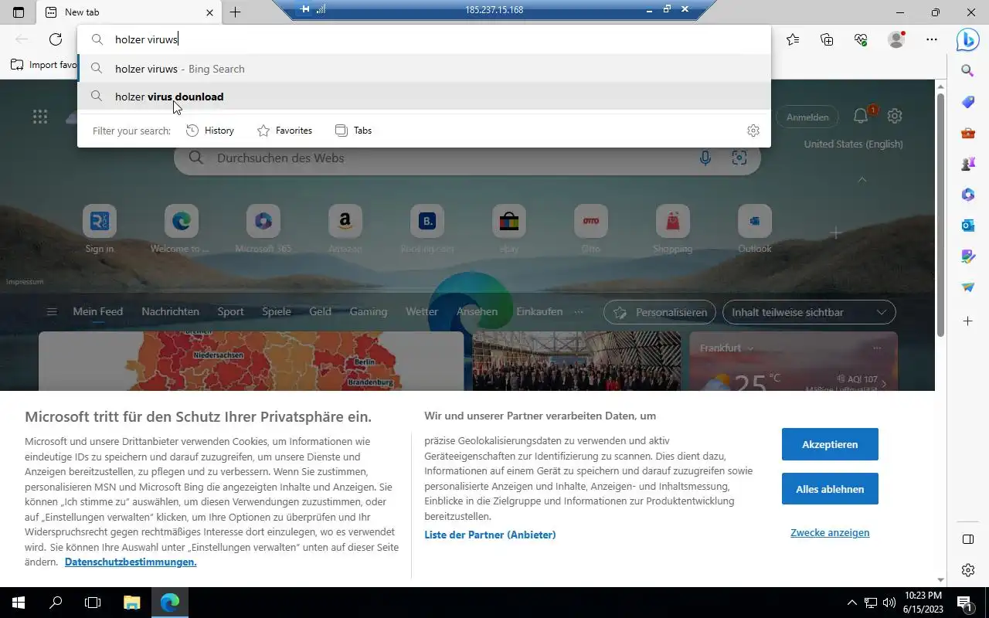This screenshot has width=989, height=618.
Task: Expand the Inhalt teilweise sichtbar dropdown
Action: [x=809, y=312]
